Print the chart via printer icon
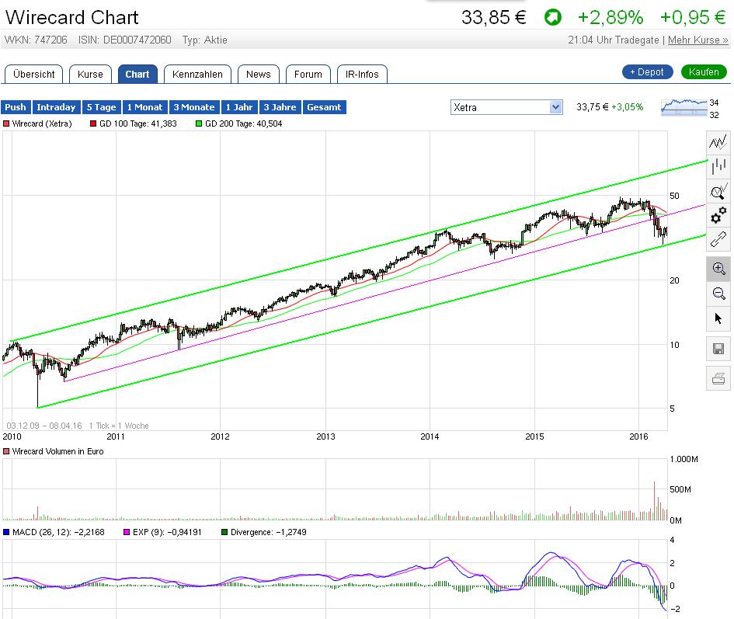This screenshot has width=734, height=619. 718,378
